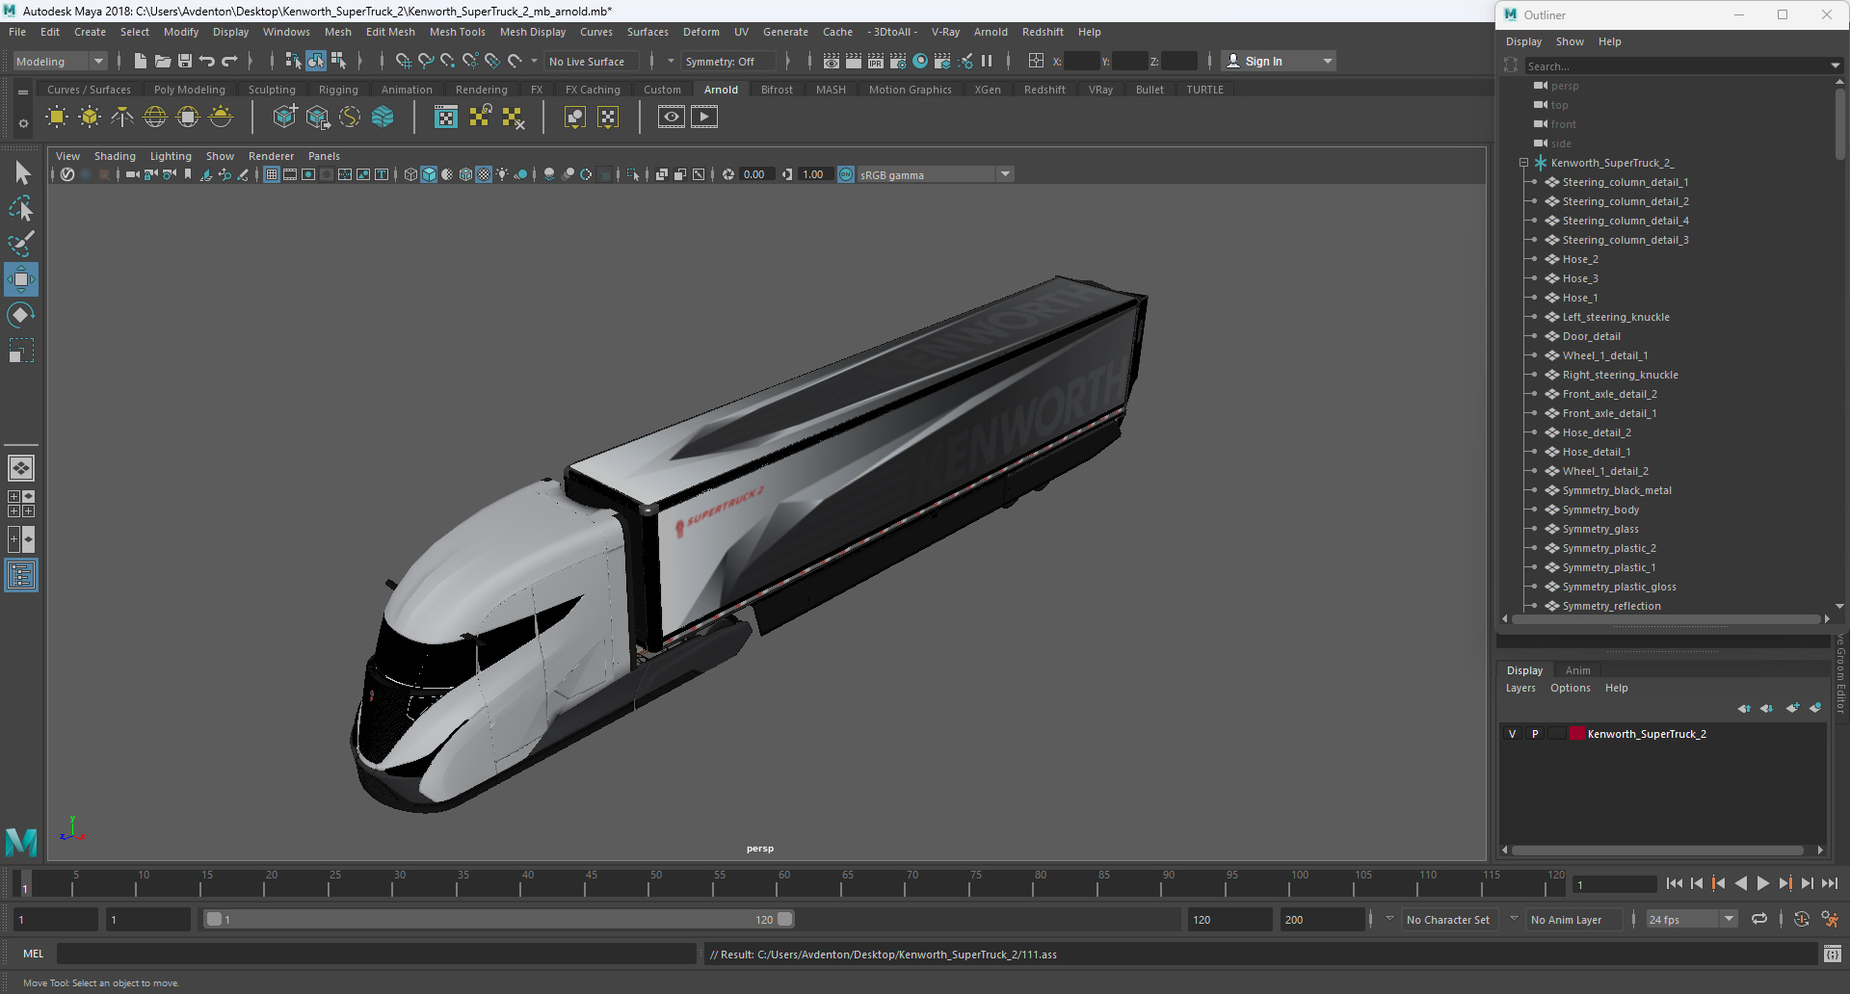
Task: Toggle textured display in viewport toolbar
Action: 485,174
